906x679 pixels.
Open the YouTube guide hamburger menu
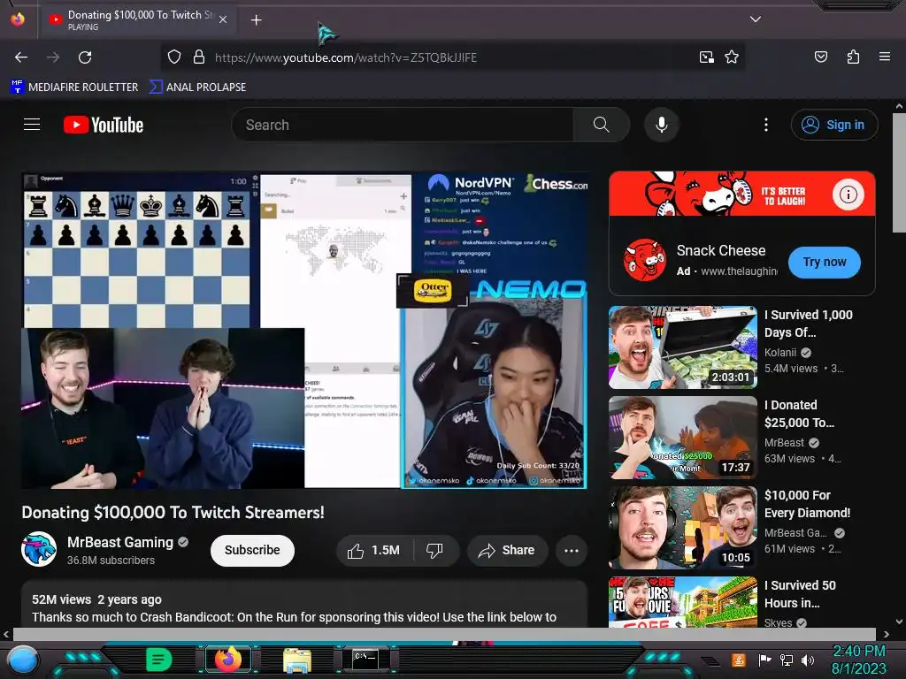tap(32, 125)
